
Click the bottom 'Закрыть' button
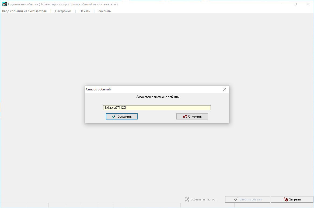[x=292, y=199]
